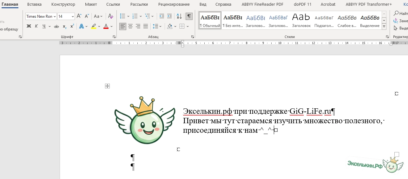Screen dimensions: 408x179
Task: Toggle italic formatting (К button)
Action: pos(36,26)
